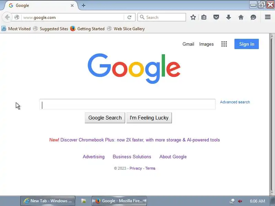Screen dimensions: 275x206
Task: Click the Google Search button
Action: [105, 118]
